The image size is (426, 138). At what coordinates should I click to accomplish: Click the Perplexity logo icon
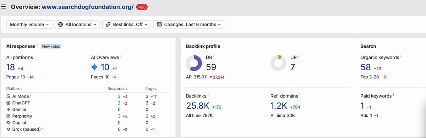pos(9,116)
